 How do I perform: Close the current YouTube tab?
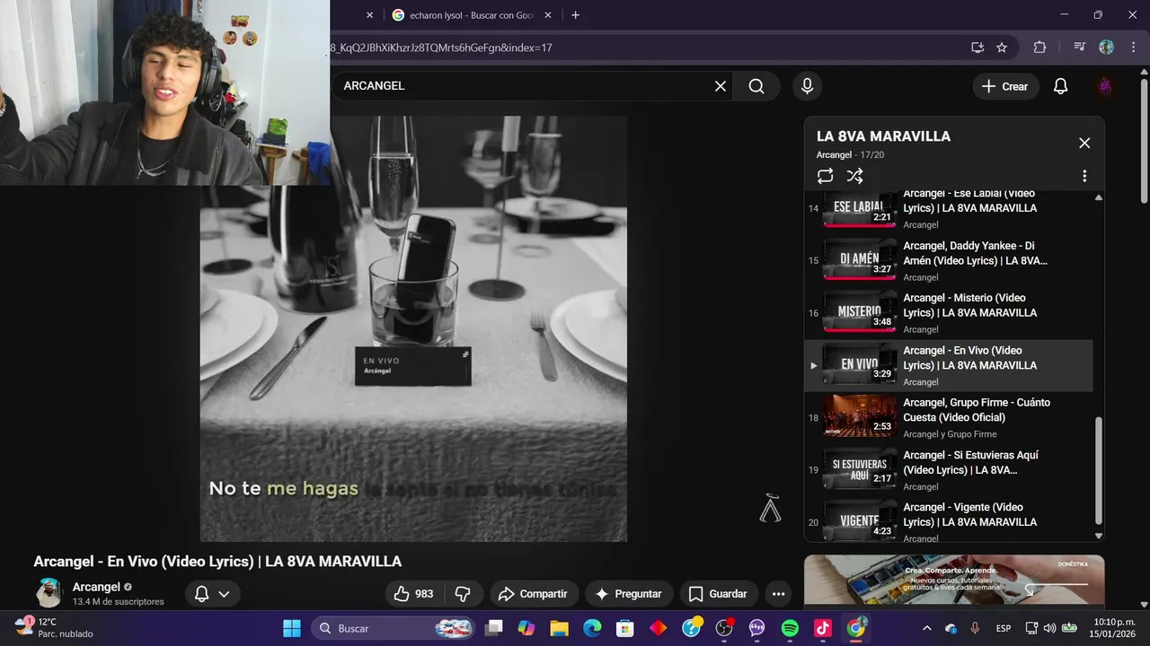coord(369,15)
